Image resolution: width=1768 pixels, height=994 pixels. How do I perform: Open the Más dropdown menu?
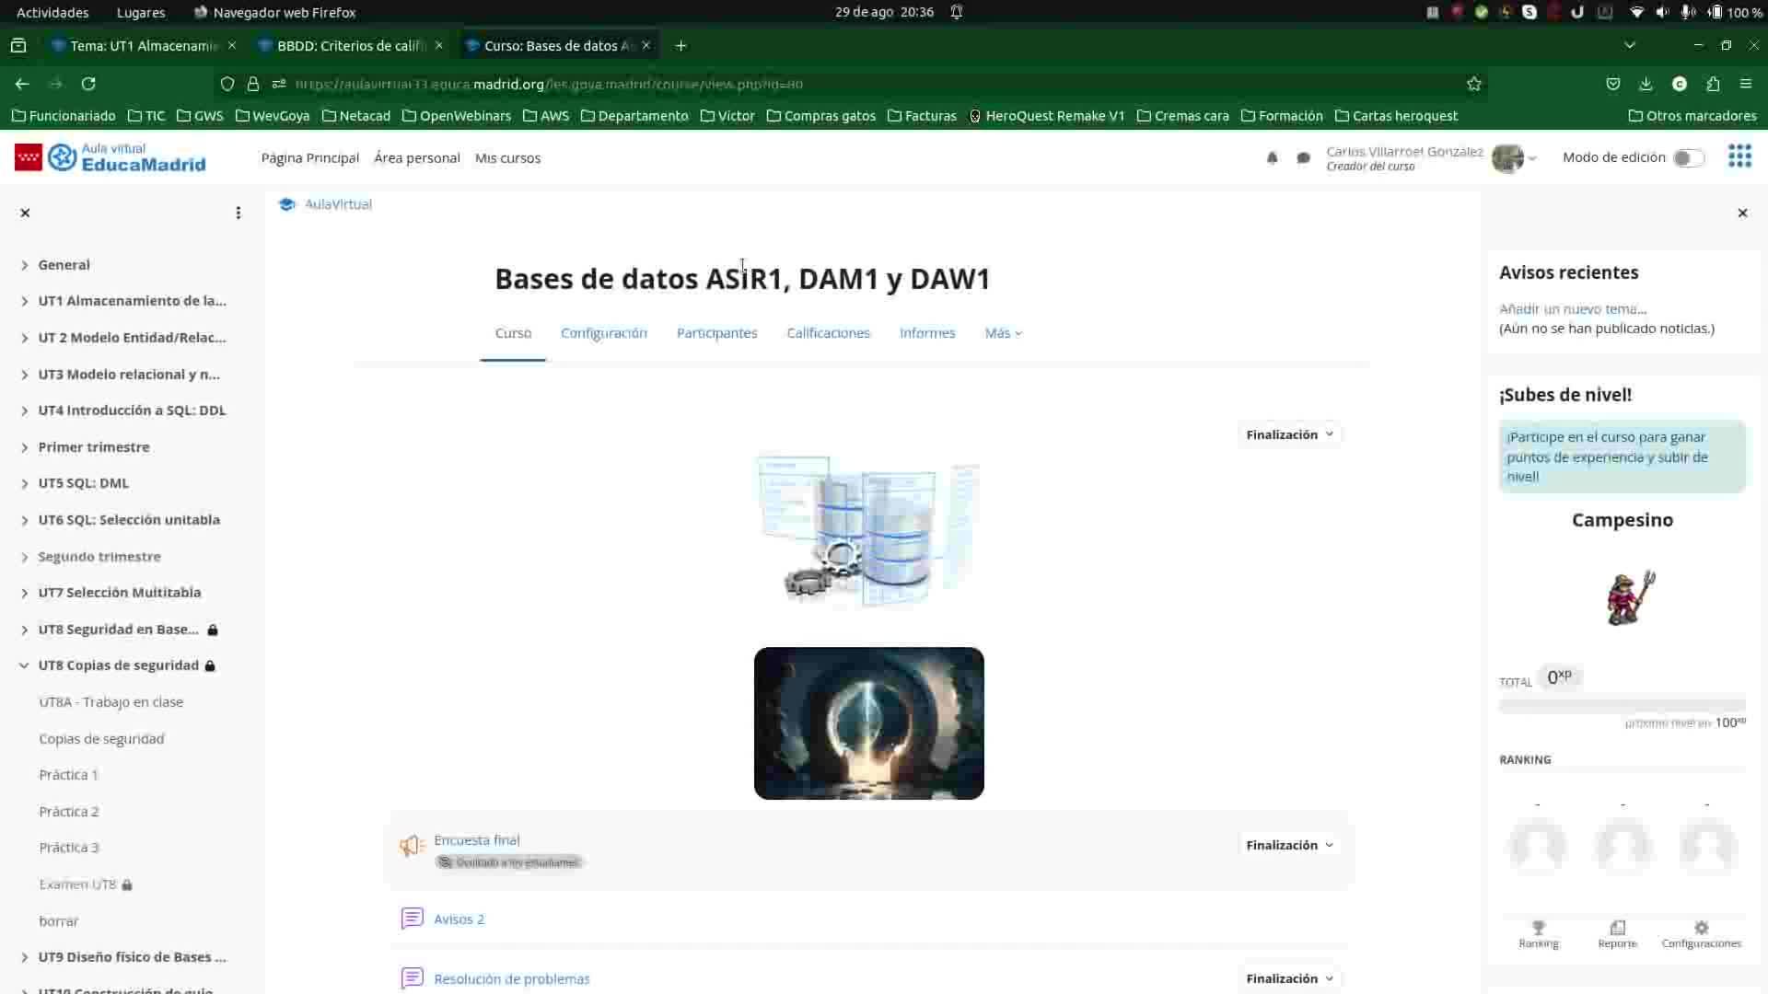pos(1003,333)
